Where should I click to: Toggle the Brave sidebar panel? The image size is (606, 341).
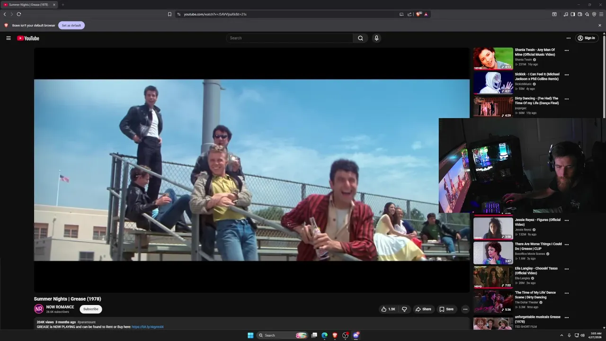pyautogui.click(x=573, y=14)
